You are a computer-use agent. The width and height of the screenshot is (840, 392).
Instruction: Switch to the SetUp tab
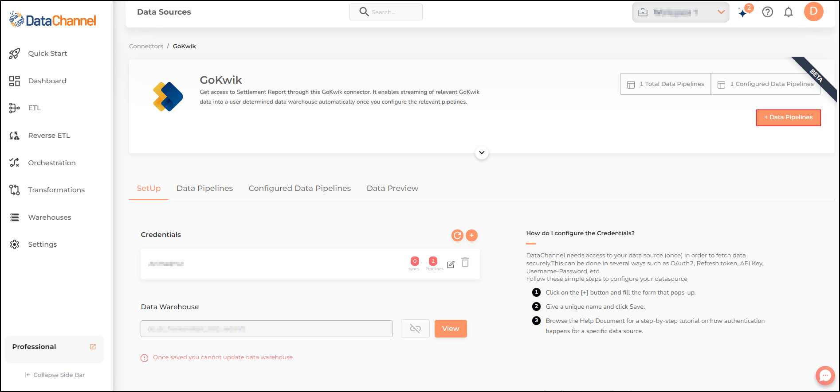(149, 188)
